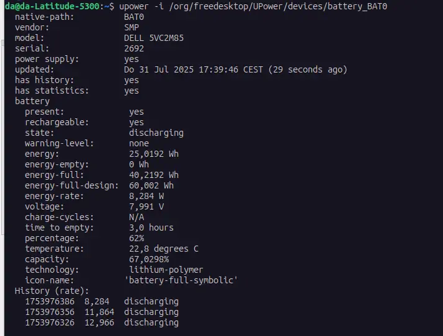Viewport: 443px width, 336px height.
Task: Click the user@host prompt label da@da-Latitude-5300
Action: click(52, 6)
